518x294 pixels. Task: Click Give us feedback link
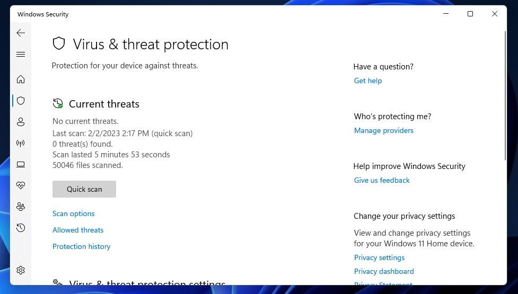tap(382, 180)
